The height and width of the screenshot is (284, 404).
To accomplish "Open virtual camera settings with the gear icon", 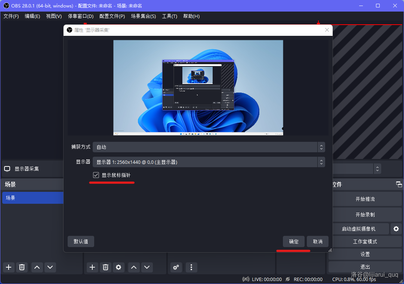I will 396,229.
